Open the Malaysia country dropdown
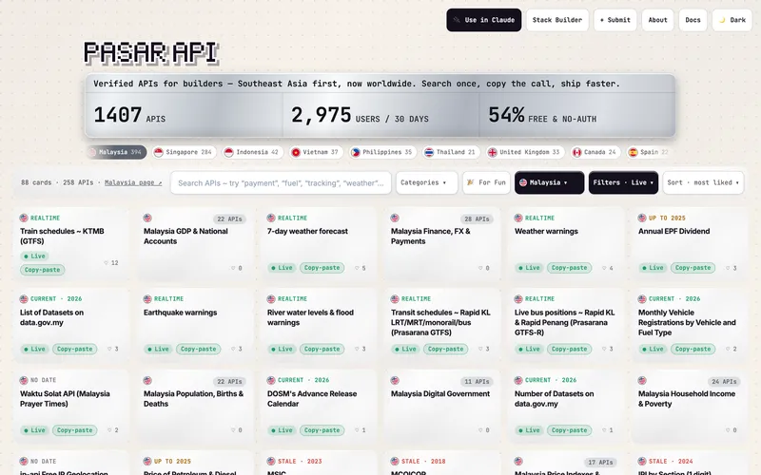761x475 pixels. (550, 182)
